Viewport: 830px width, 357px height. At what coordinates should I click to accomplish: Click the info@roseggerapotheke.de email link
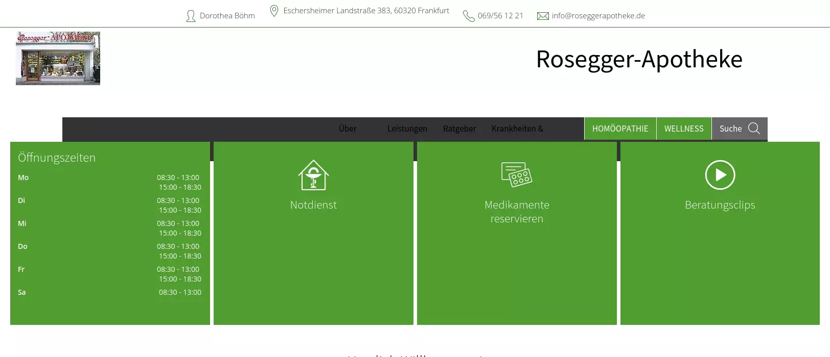pos(598,16)
